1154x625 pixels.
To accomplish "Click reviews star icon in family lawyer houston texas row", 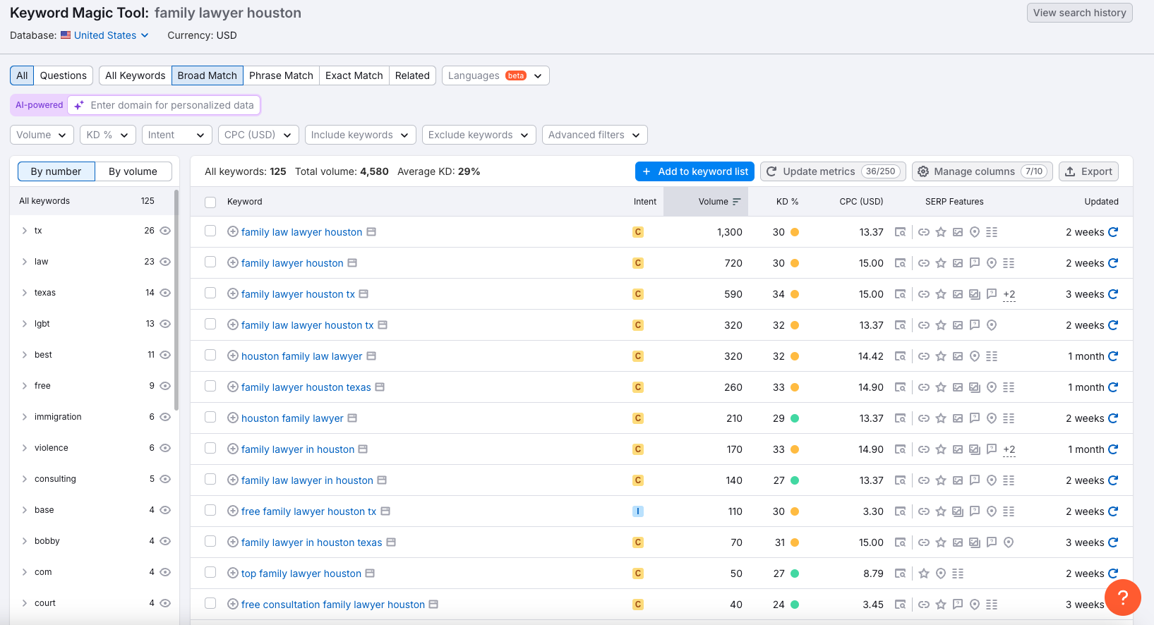I will [941, 387].
